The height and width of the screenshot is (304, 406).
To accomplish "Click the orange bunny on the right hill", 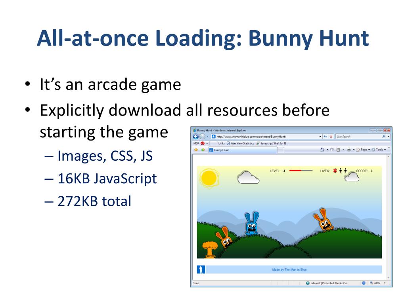I will (x=323, y=220).
